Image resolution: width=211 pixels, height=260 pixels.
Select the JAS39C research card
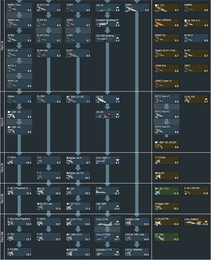[x=78, y=252]
